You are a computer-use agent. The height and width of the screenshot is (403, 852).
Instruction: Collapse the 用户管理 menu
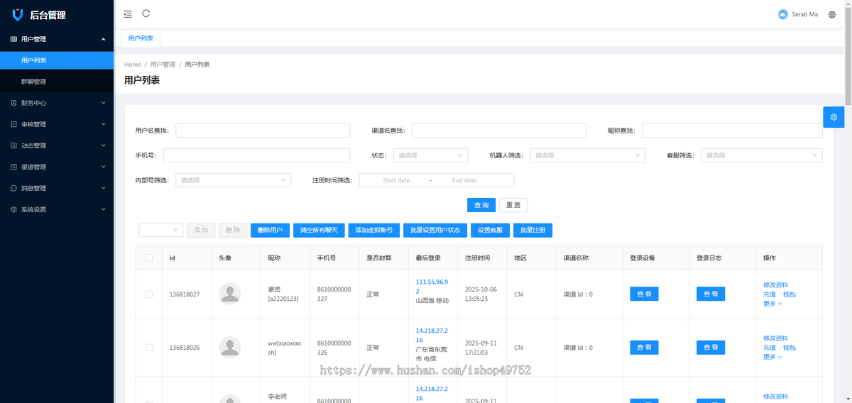[x=57, y=39]
